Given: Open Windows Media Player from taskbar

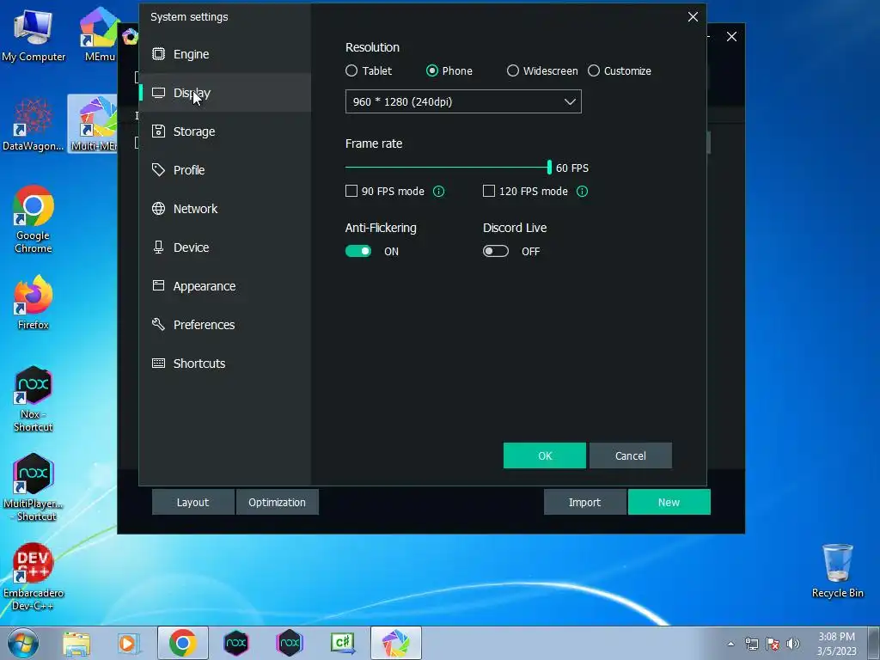Looking at the screenshot, I should pyautogui.click(x=128, y=643).
